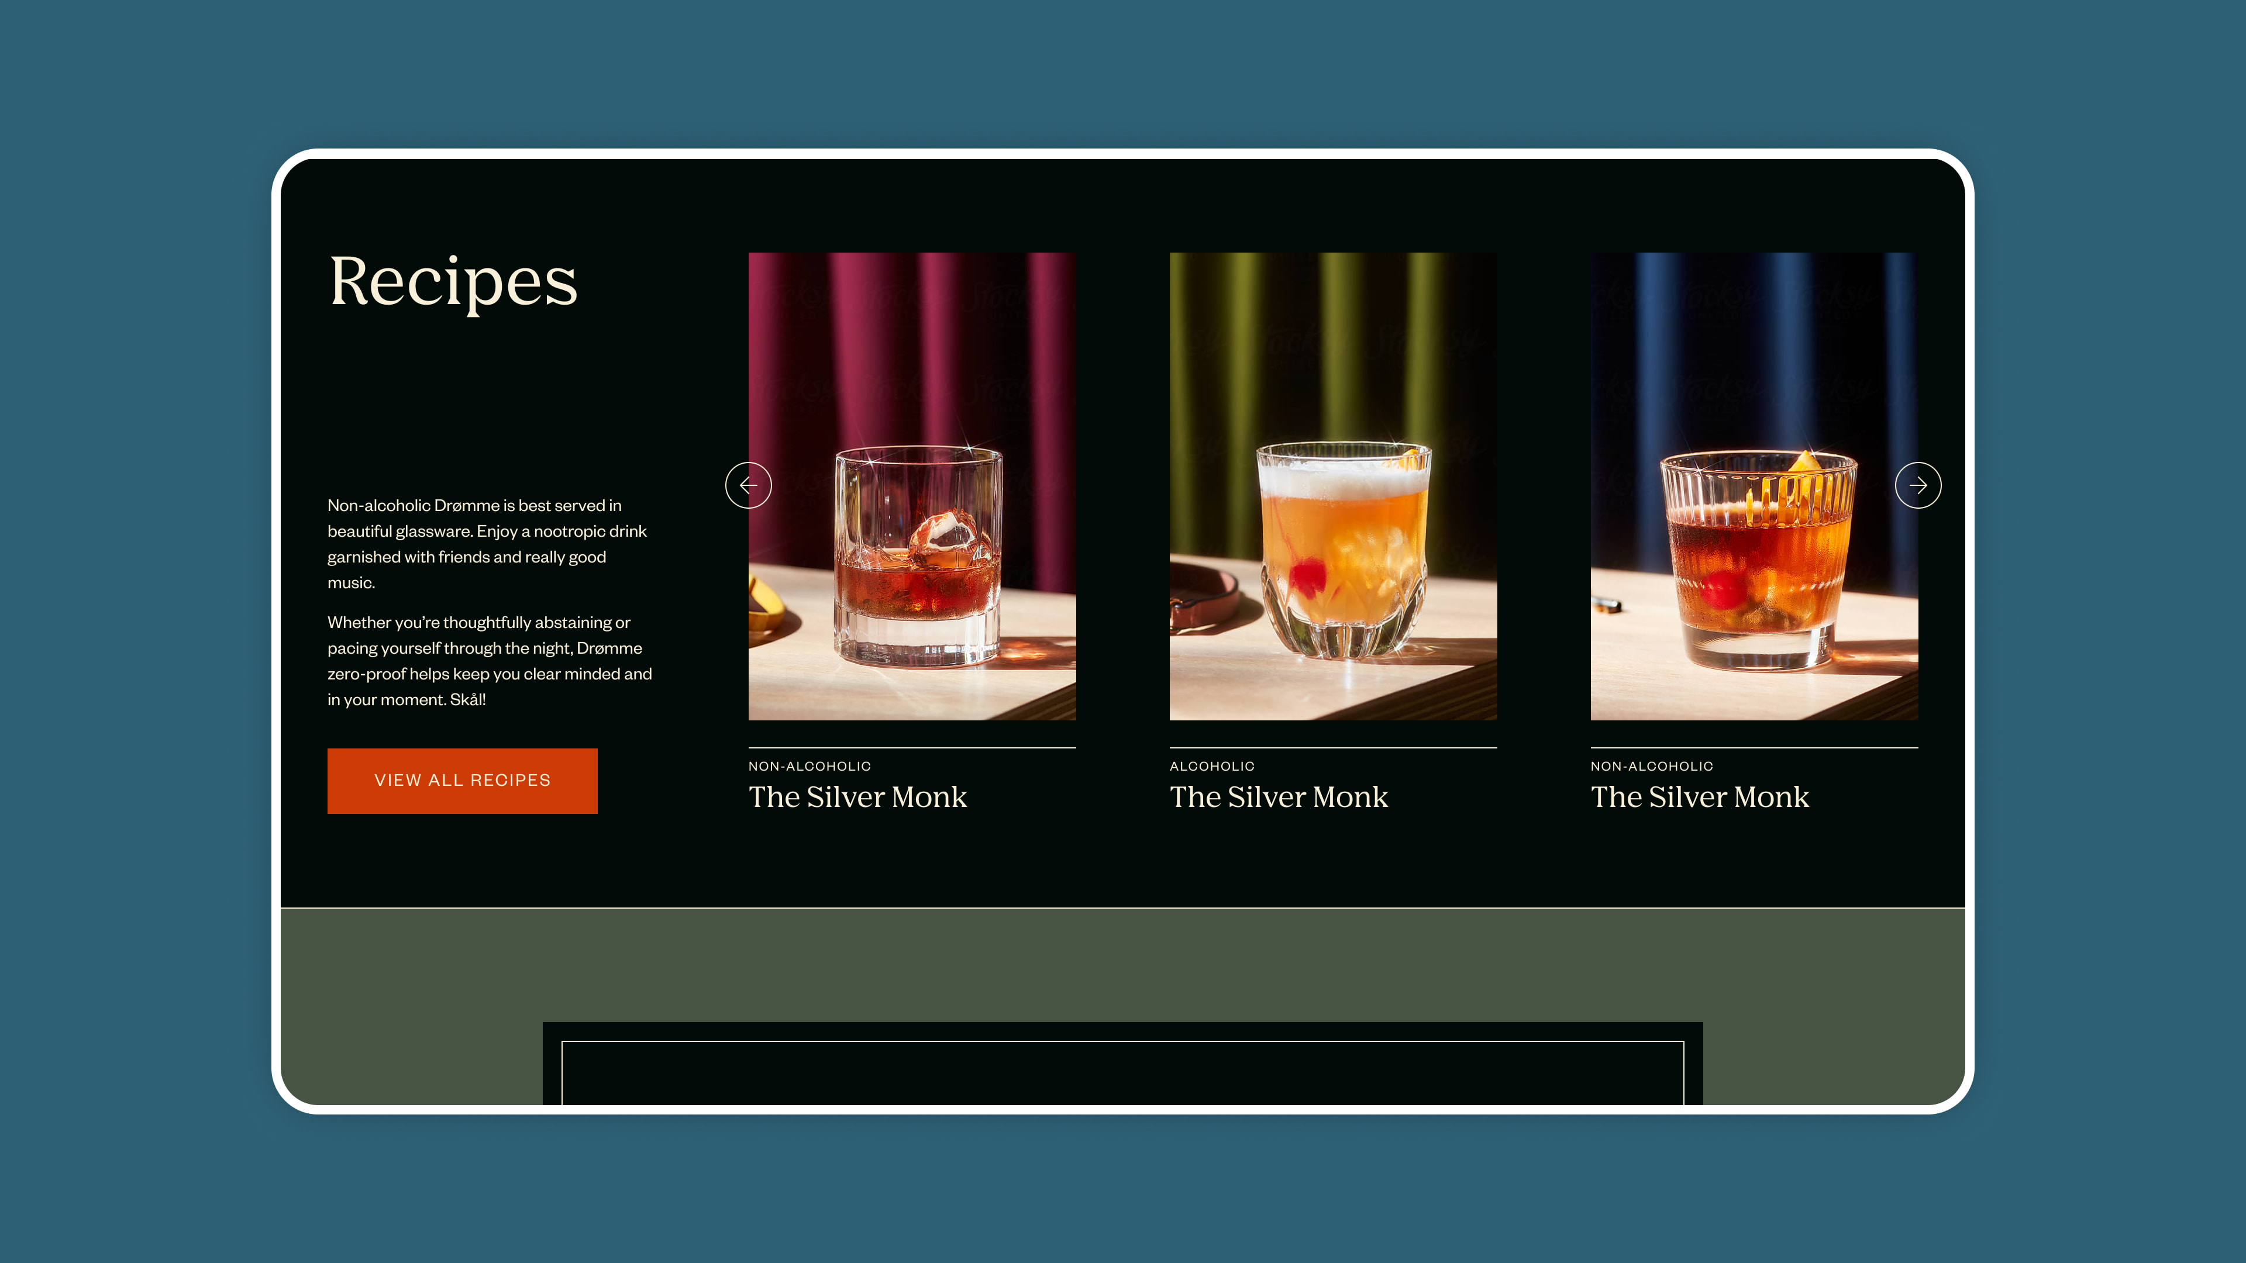The height and width of the screenshot is (1263, 2246).
Task: Click the paragraph ending with Skål!
Action: pos(489,661)
